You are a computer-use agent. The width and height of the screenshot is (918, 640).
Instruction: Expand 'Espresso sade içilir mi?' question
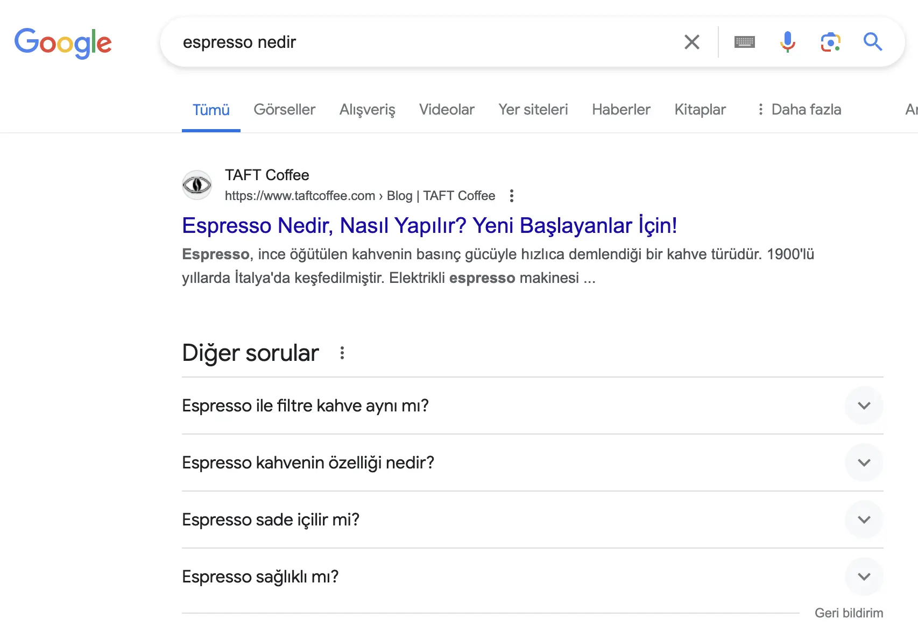[x=532, y=520]
